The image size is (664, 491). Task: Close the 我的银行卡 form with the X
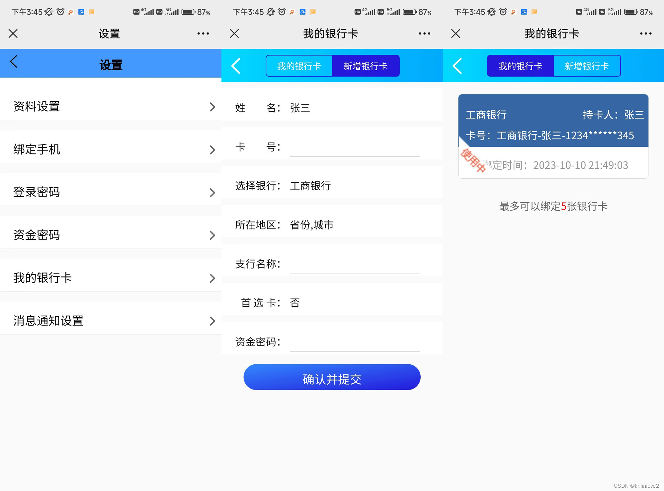click(x=234, y=33)
